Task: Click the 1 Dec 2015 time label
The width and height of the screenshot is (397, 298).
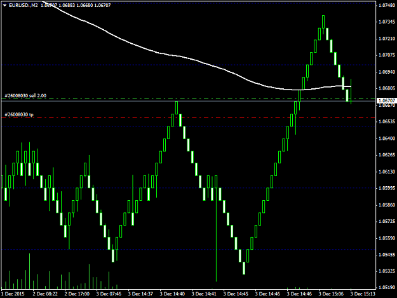Action: pos(13,294)
